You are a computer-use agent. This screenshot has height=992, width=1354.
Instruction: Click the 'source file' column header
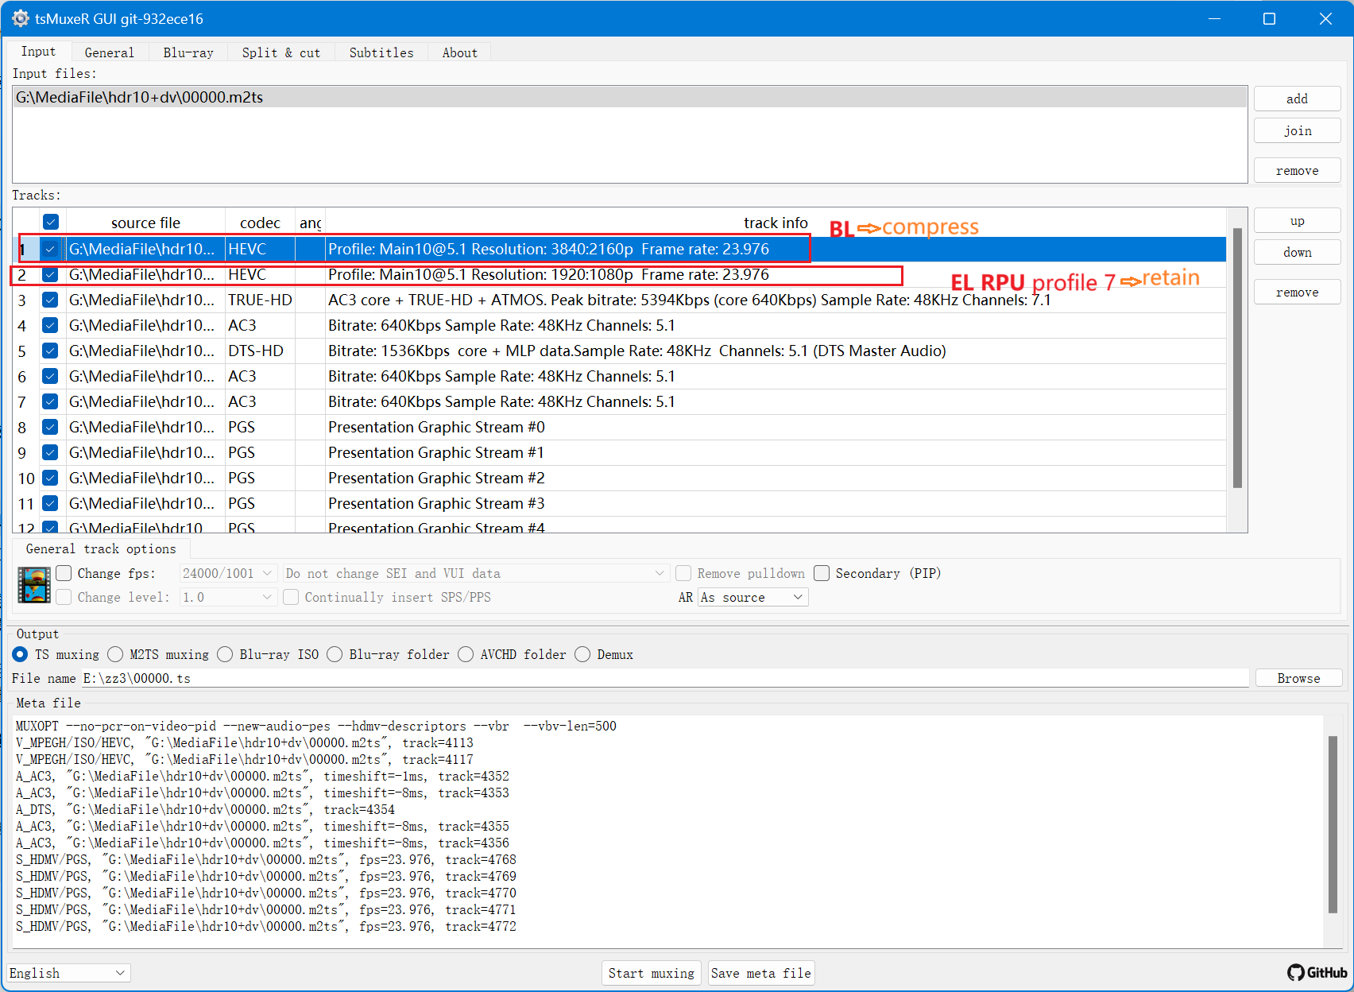coord(145,223)
